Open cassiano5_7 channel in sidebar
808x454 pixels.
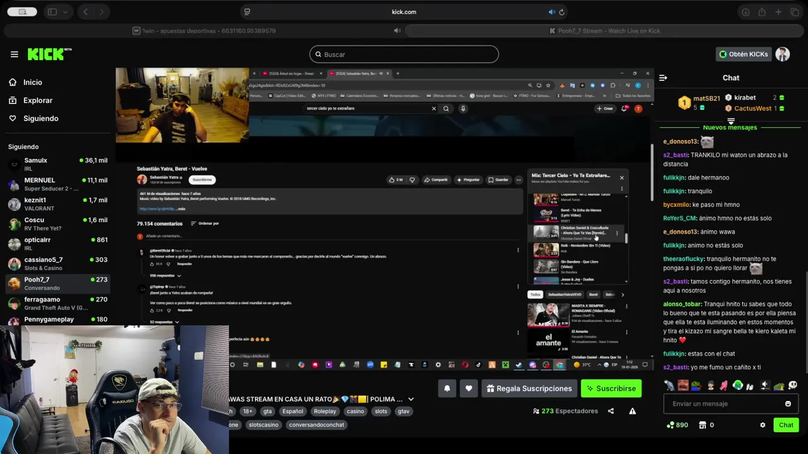point(57,264)
